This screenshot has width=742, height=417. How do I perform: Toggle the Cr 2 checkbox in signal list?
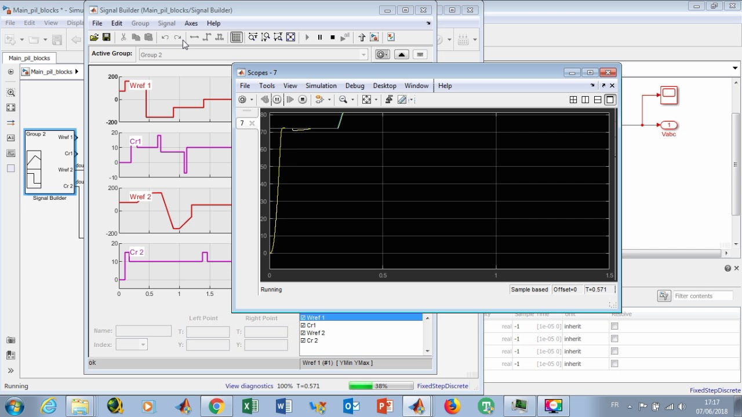303,341
